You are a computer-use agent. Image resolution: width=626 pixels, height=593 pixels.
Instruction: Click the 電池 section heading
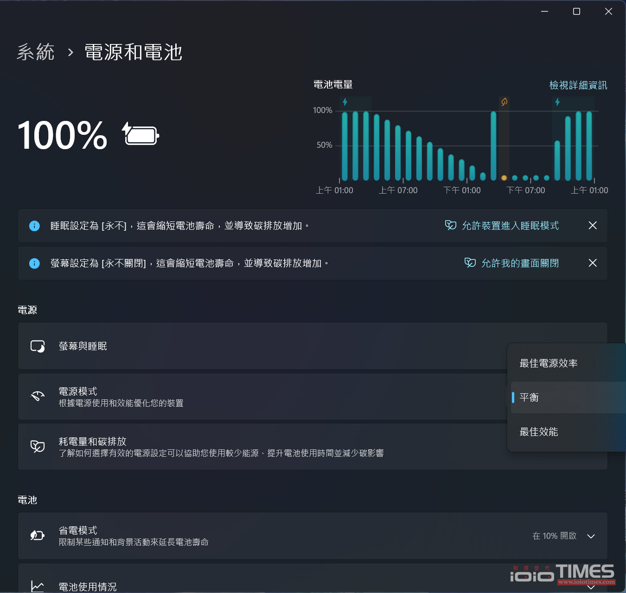coord(27,500)
